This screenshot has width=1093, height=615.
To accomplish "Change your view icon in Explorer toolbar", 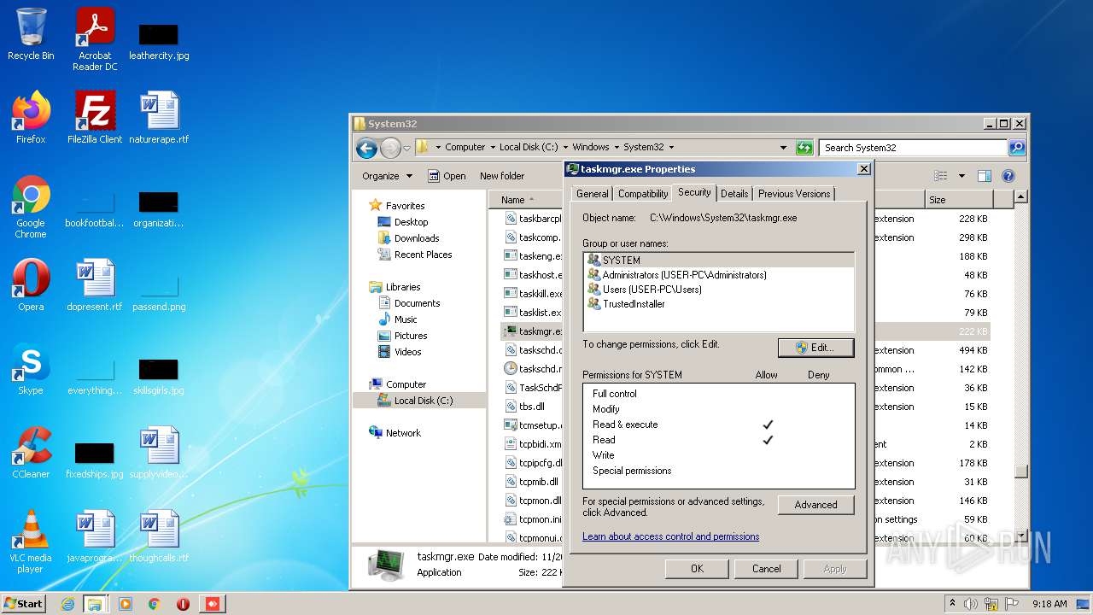I will [941, 176].
